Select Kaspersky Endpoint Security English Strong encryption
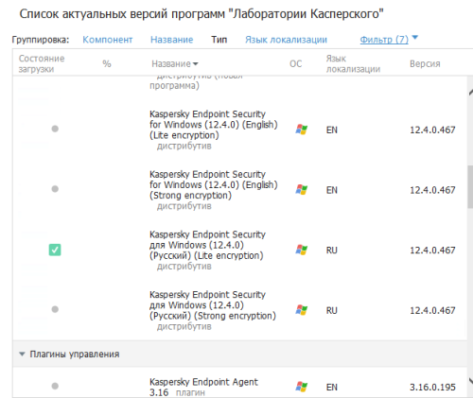This screenshot has width=473, height=398. [x=214, y=190]
